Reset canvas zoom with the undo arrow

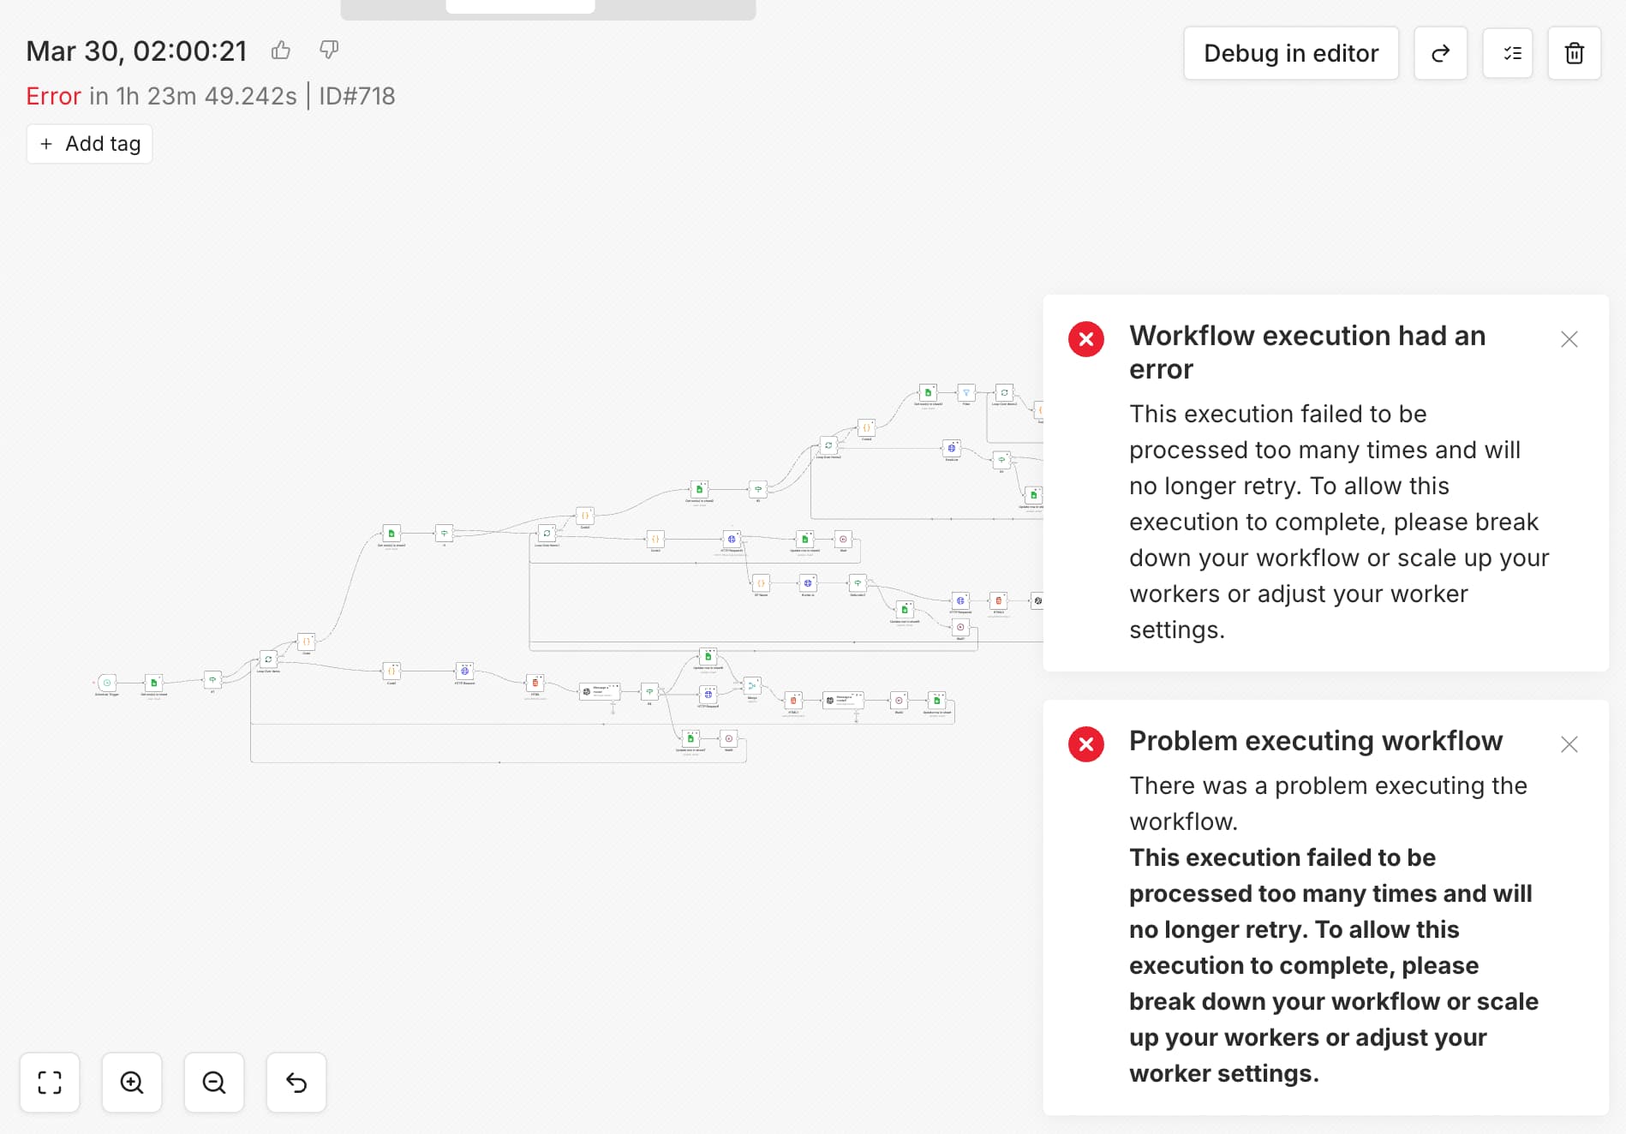point(296,1083)
